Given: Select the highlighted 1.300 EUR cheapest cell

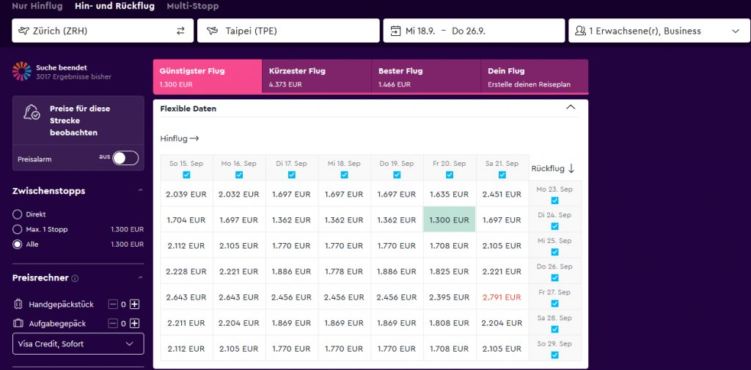Looking at the screenshot, I should coord(450,220).
